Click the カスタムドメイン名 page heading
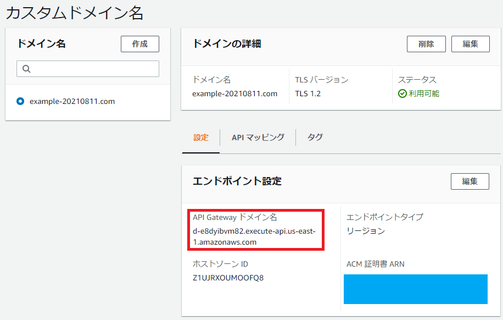 [75, 13]
